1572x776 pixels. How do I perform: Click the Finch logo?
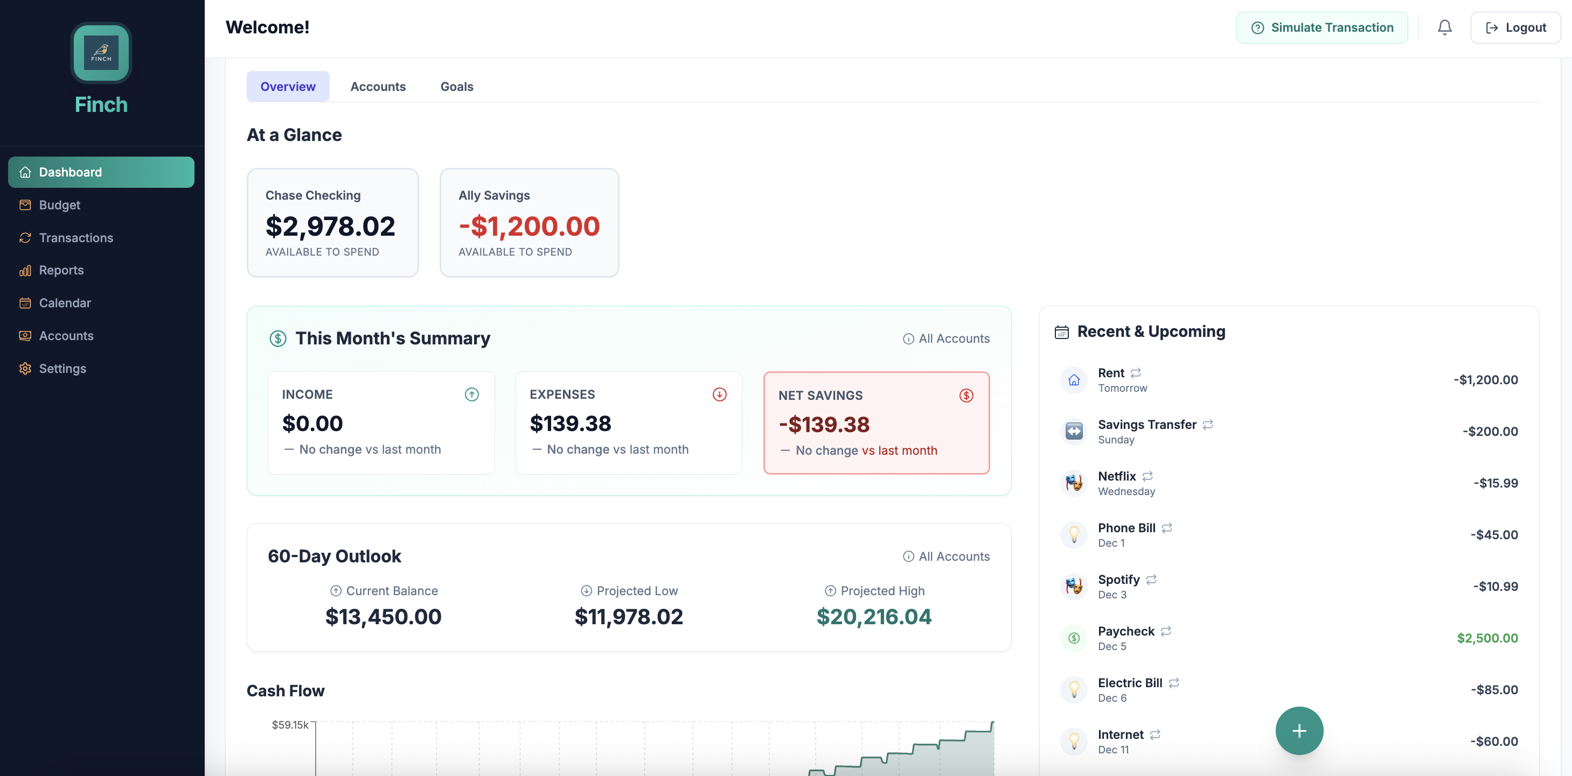tap(101, 53)
